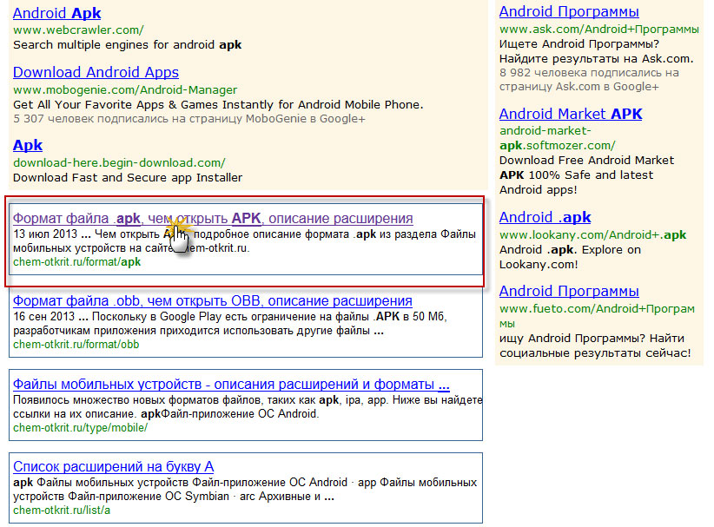The height and width of the screenshot is (527, 714).
Task: Open the "Android Программы" ad above the fueto.com URL
Action: [569, 292]
